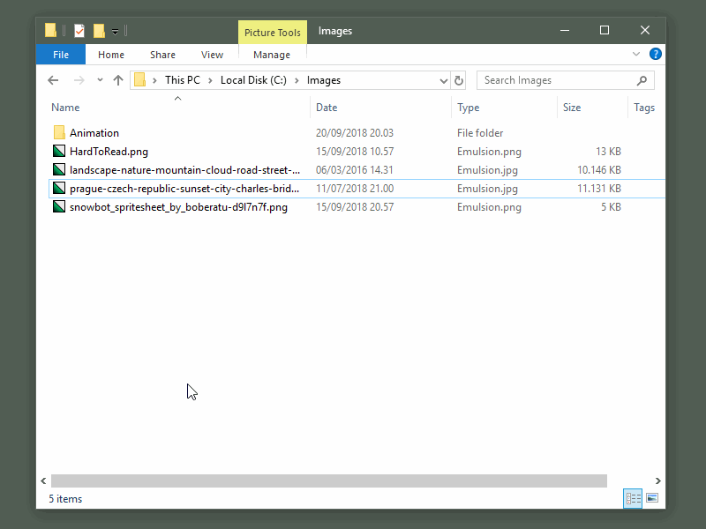Image resolution: width=706 pixels, height=529 pixels.
Task: Open the recent locations dropdown
Action: [100, 80]
